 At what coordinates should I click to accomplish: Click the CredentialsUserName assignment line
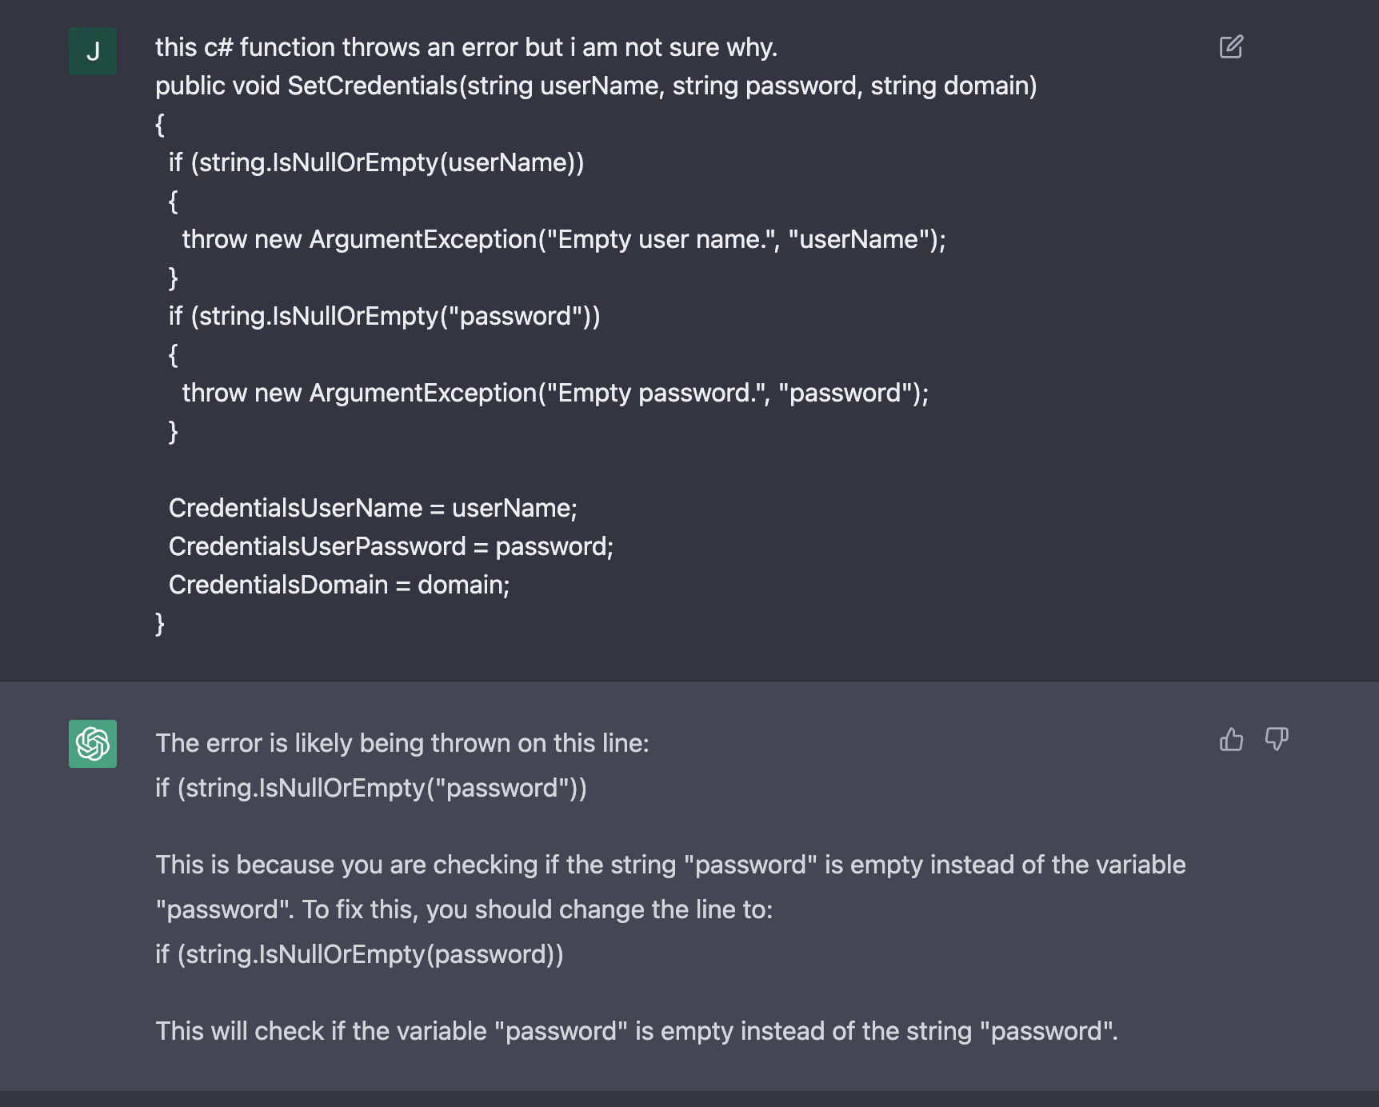pyautogui.click(x=373, y=508)
